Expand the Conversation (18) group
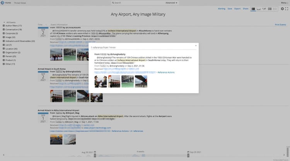 click(x=4, y=30)
